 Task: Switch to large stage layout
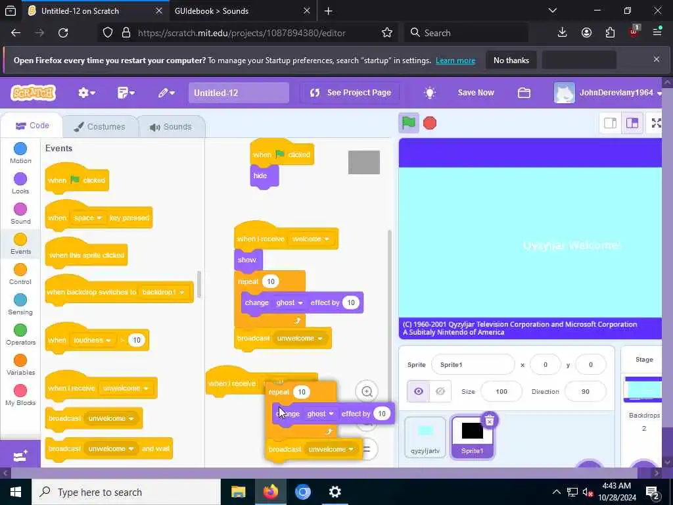click(632, 123)
